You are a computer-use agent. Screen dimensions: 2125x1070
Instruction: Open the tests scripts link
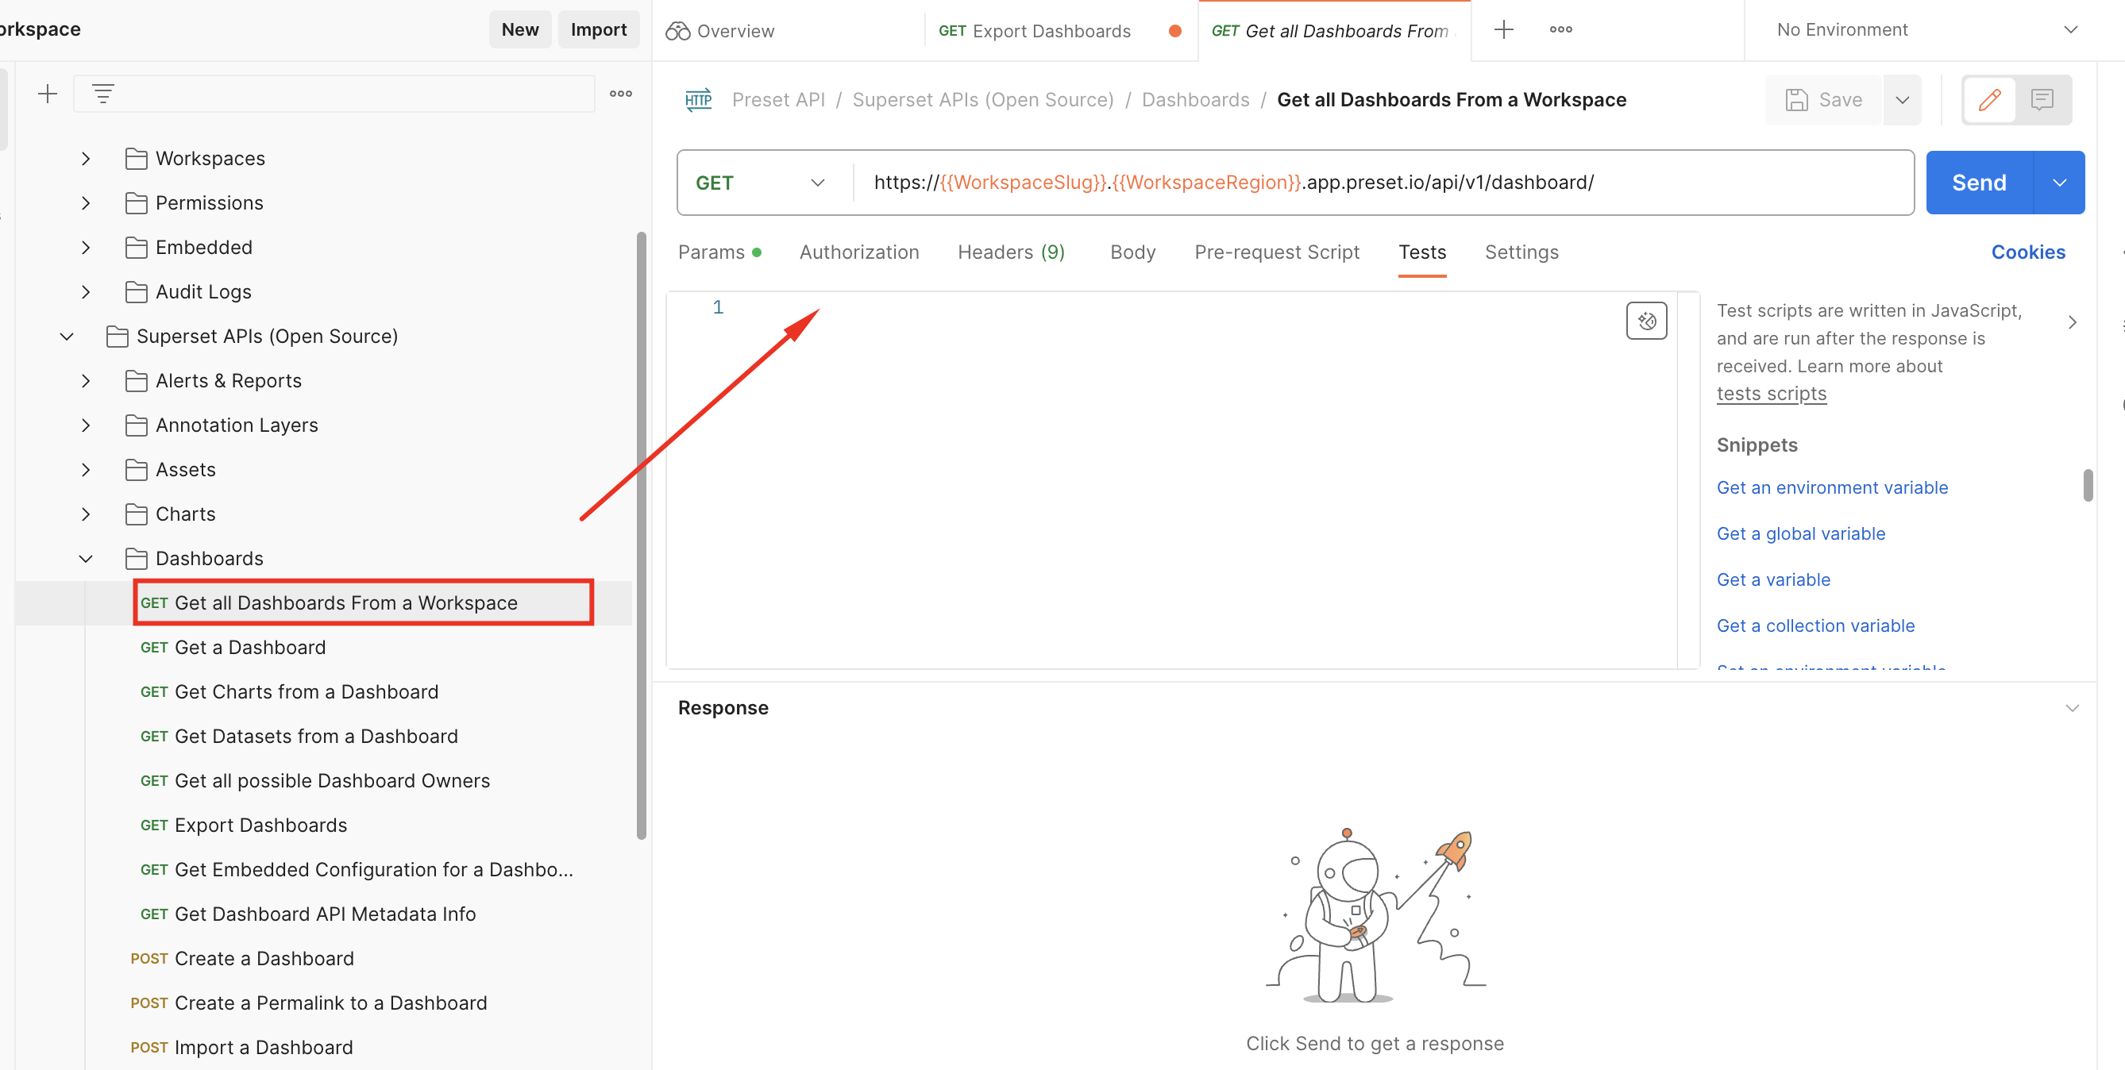[1771, 393]
